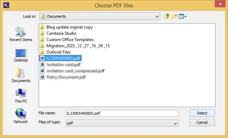Select the Migration_2023_12_27_16_39_15 folder
Image resolution: width=228 pixels, height=138 pixels.
pyautogui.click(x=78, y=46)
